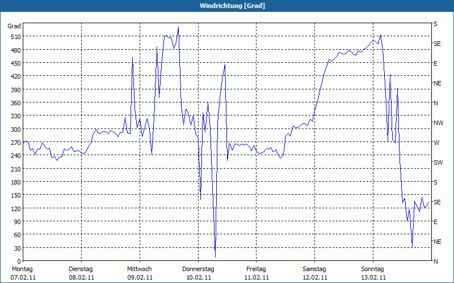
Task: Click y-axis value 480
Action: [16, 50]
